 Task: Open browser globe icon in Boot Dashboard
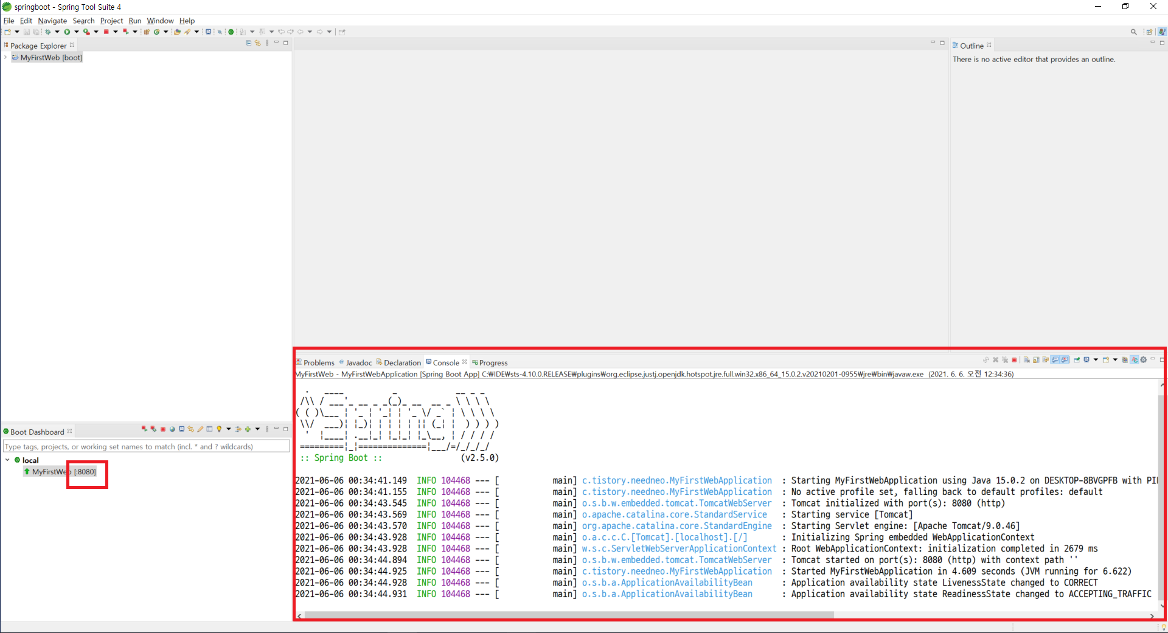point(172,429)
